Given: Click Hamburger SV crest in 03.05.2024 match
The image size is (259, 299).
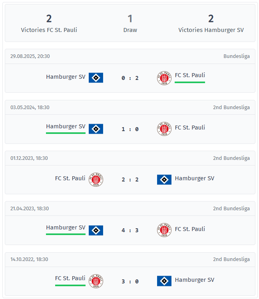Looking at the screenshot, I should [x=96, y=129].
